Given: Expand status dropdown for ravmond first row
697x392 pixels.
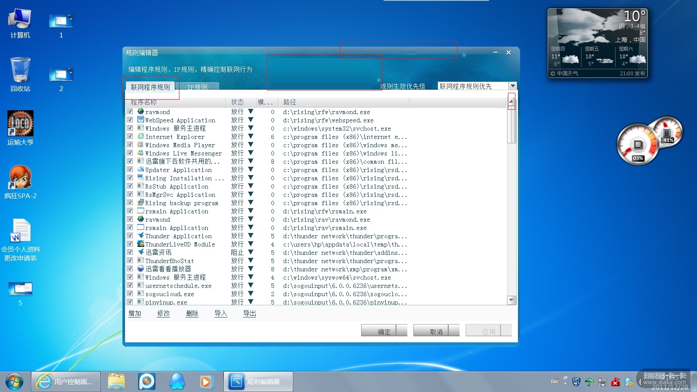Looking at the screenshot, I should click(250, 112).
